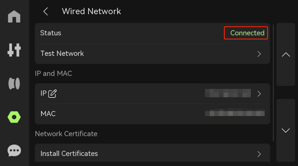Click the Wired Network page title
The height and width of the screenshot is (166, 298).
coord(91,11)
